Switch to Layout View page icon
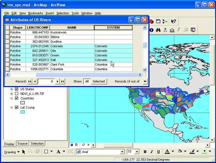216x163 pixels. (x=76, y=145)
